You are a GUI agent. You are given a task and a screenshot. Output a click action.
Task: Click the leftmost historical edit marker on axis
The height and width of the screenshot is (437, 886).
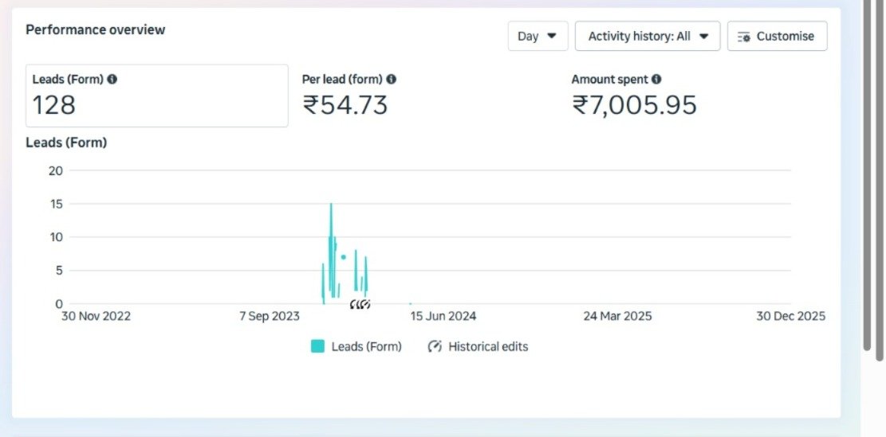[353, 304]
